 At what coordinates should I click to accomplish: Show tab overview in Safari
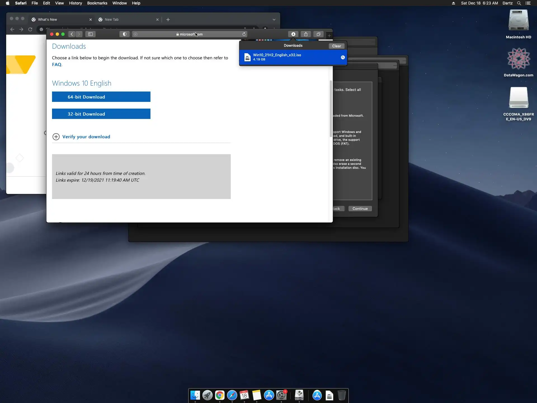[318, 34]
